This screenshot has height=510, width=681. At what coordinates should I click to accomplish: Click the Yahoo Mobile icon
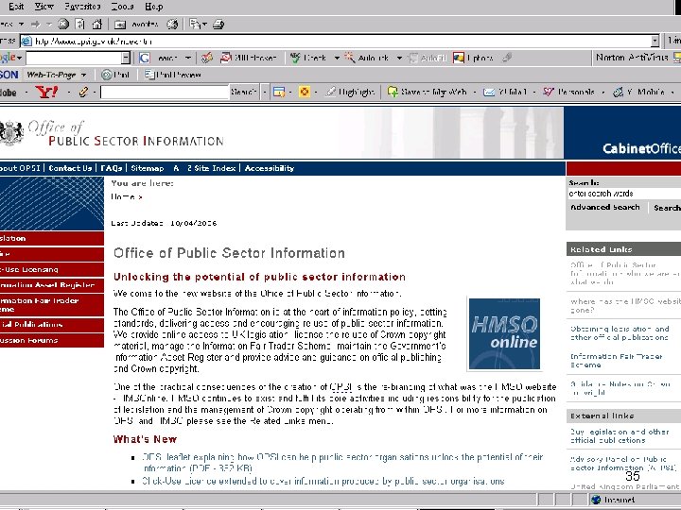click(x=618, y=92)
